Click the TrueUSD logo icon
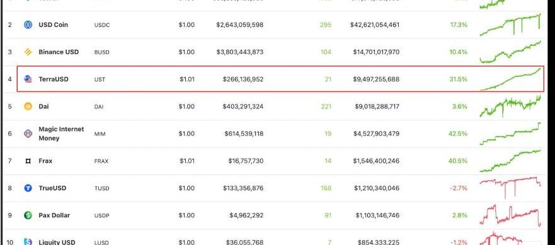The width and height of the screenshot is (555, 245). tap(28, 188)
